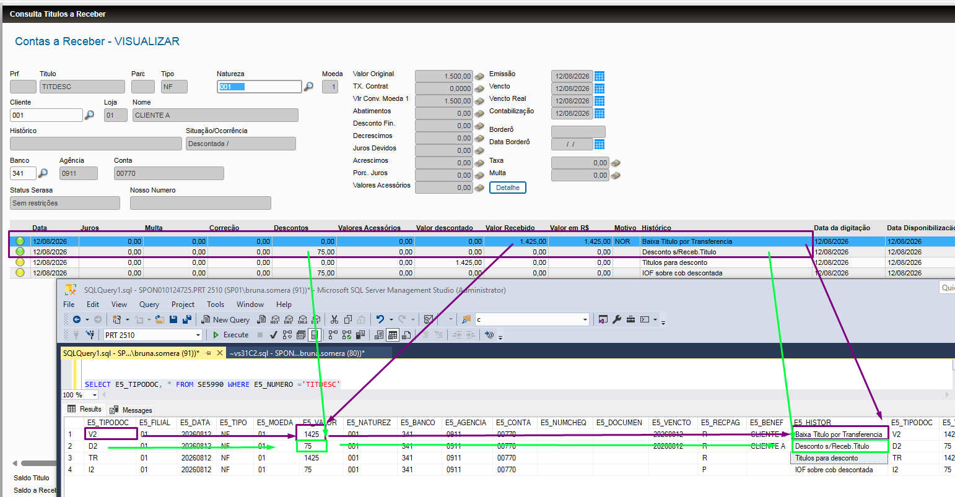Click the Cliente input field showing 001
This screenshot has height=497, width=955.
46,115
